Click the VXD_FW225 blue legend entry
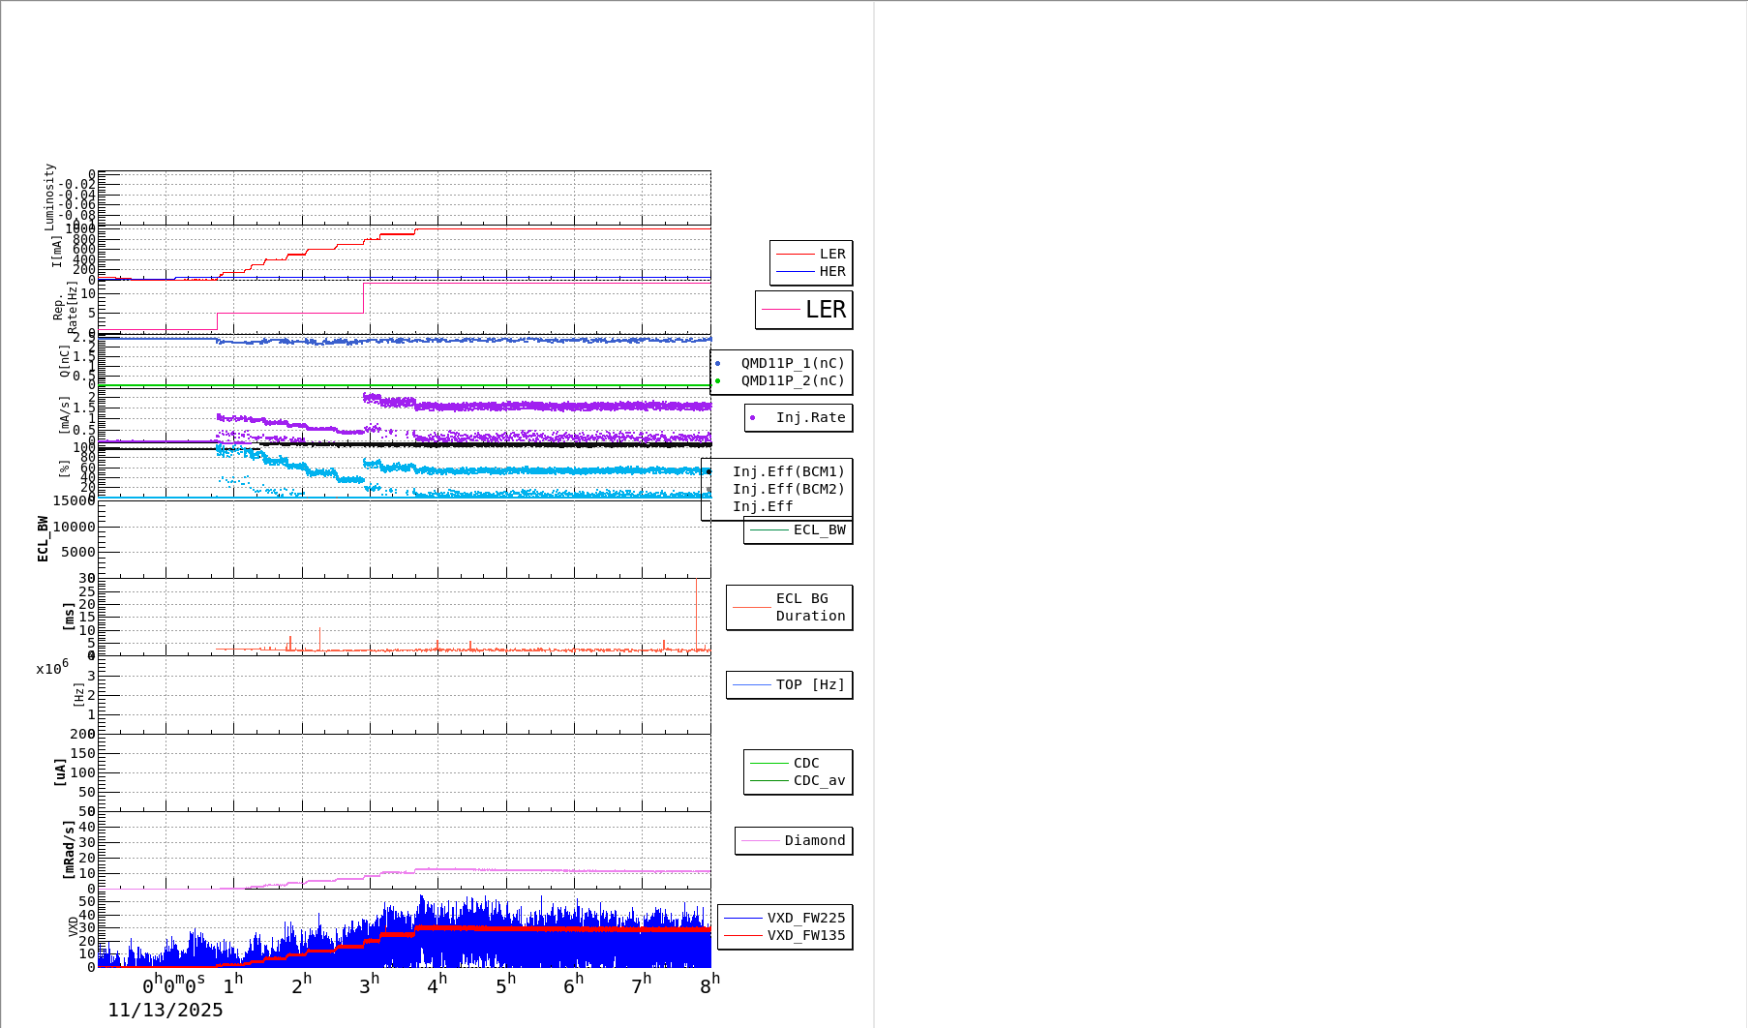This screenshot has height=1028, width=1748. click(785, 919)
